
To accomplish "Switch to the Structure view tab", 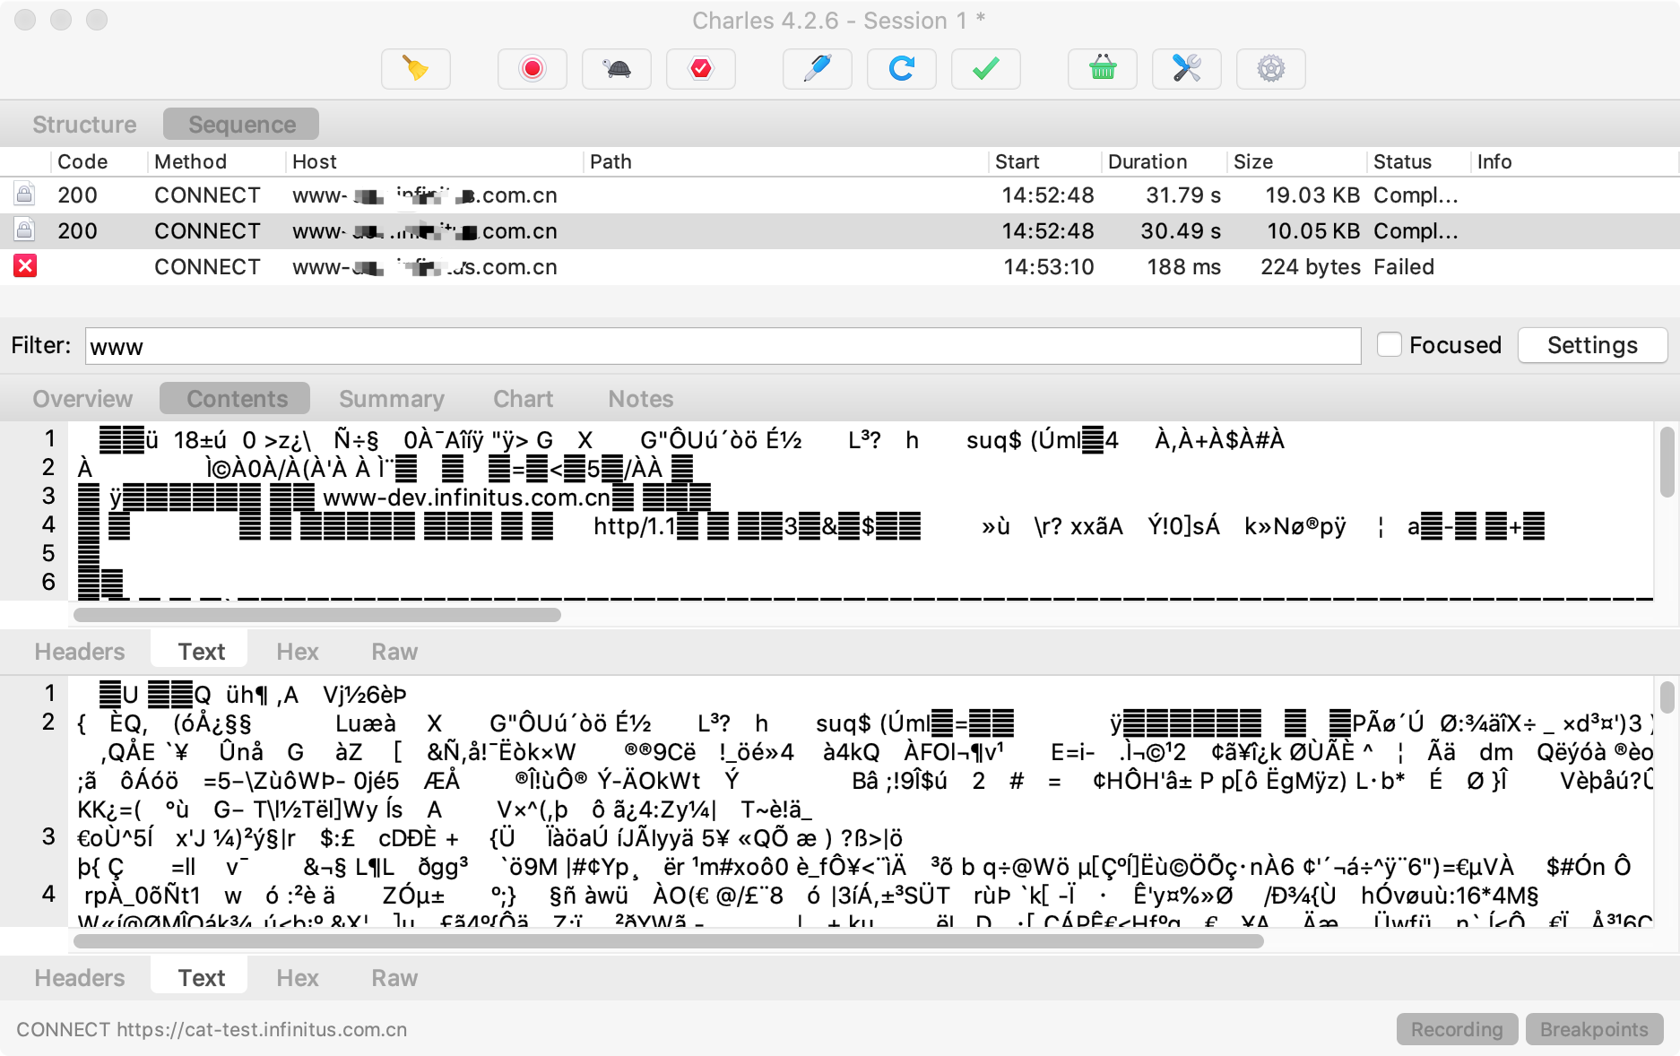I will [84, 125].
